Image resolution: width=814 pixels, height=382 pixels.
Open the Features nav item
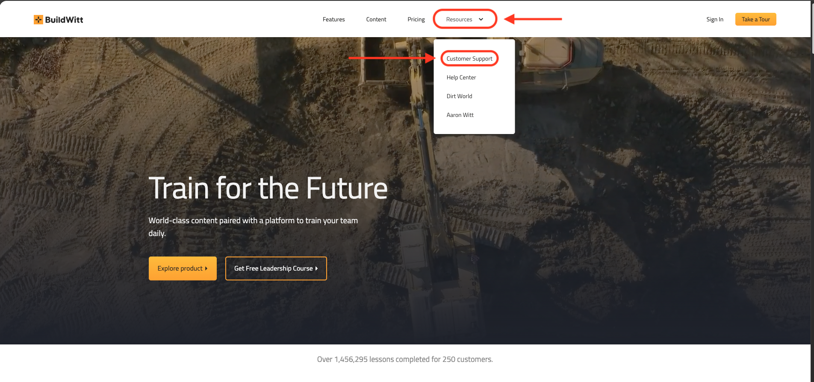point(333,19)
